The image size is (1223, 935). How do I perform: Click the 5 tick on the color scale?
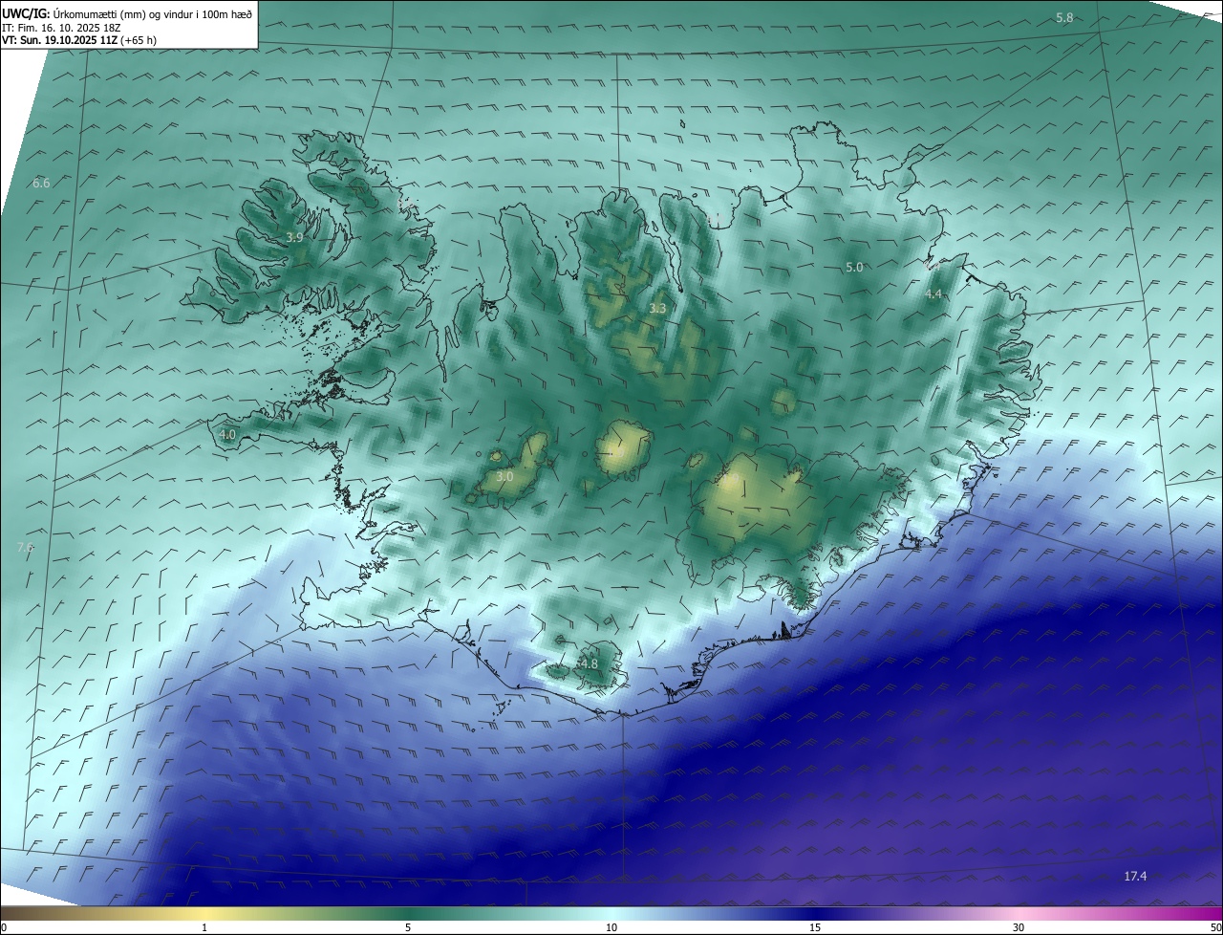[x=408, y=927]
